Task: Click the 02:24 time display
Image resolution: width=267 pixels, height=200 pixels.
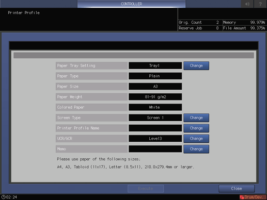Action: tap(11, 197)
